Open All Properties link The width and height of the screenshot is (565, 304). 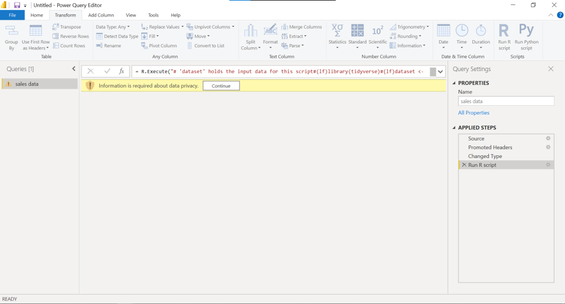pyautogui.click(x=473, y=112)
